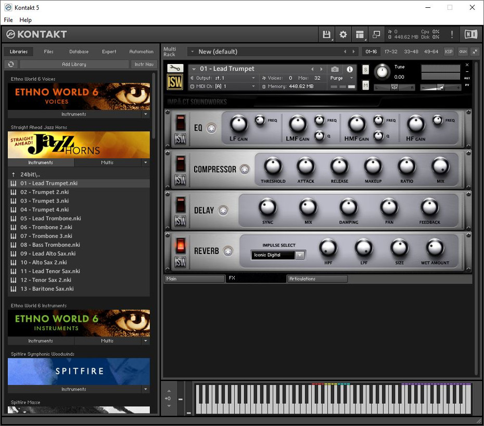
Task: Toggle the PV button on instrument
Action: (467, 85)
